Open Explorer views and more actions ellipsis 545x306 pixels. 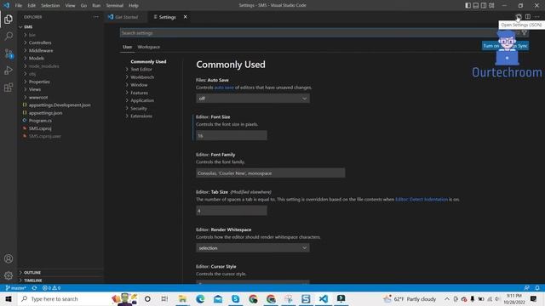[96, 17]
